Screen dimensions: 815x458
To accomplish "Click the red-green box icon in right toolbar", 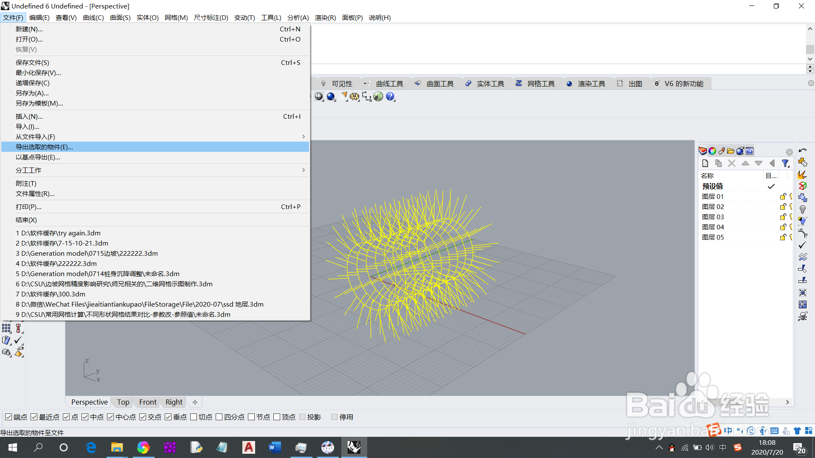I will pyautogui.click(x=802, y=186).
